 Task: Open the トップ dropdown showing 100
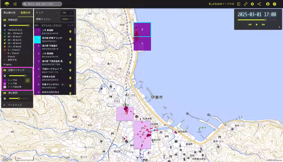tap(67, 13)
